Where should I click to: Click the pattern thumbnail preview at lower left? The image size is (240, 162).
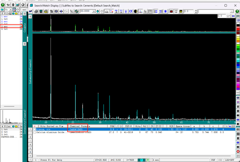pyautogui.click(x=11, y=117)
